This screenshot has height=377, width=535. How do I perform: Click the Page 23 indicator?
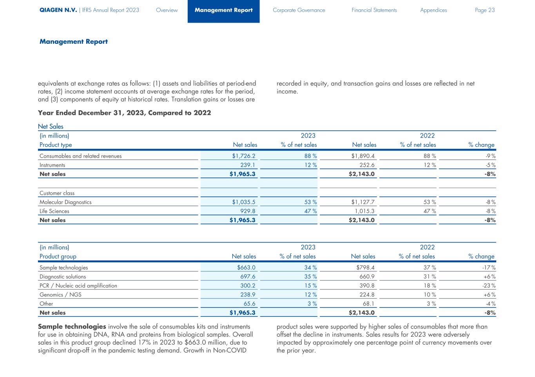484,10
